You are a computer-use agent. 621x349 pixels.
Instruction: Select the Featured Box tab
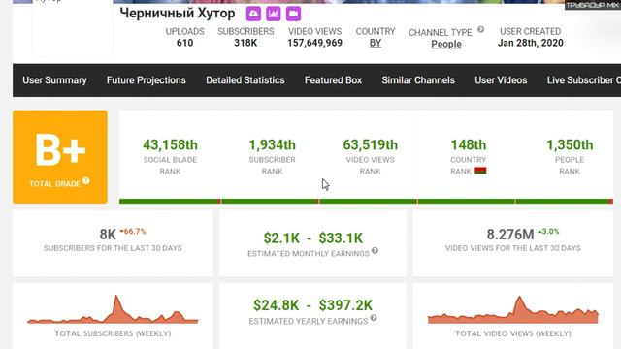[333, 80]
